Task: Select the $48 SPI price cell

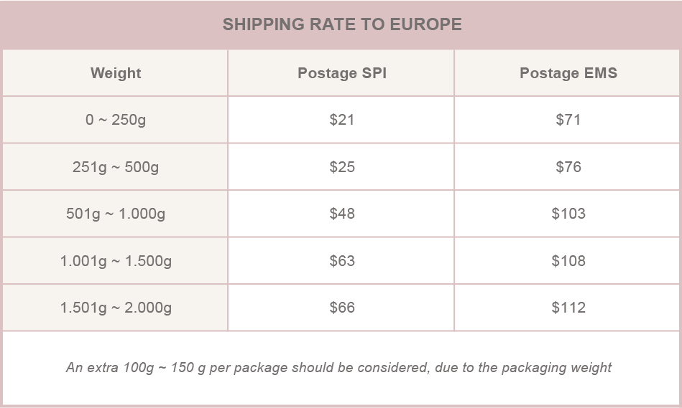Action: pyautogui.click(x=341, y=214)
